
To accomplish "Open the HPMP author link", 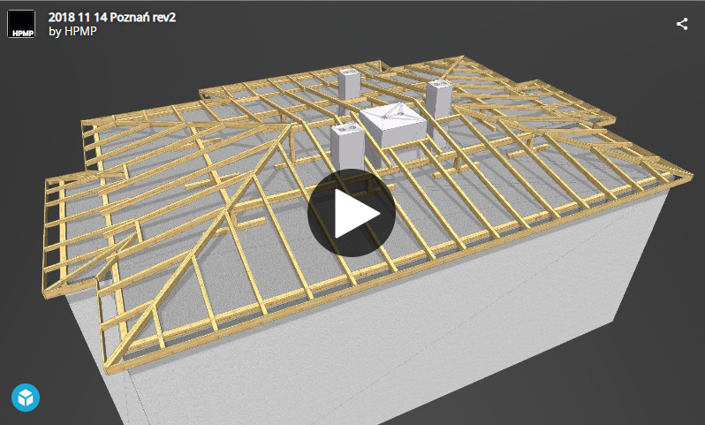I will coord(80,31).
